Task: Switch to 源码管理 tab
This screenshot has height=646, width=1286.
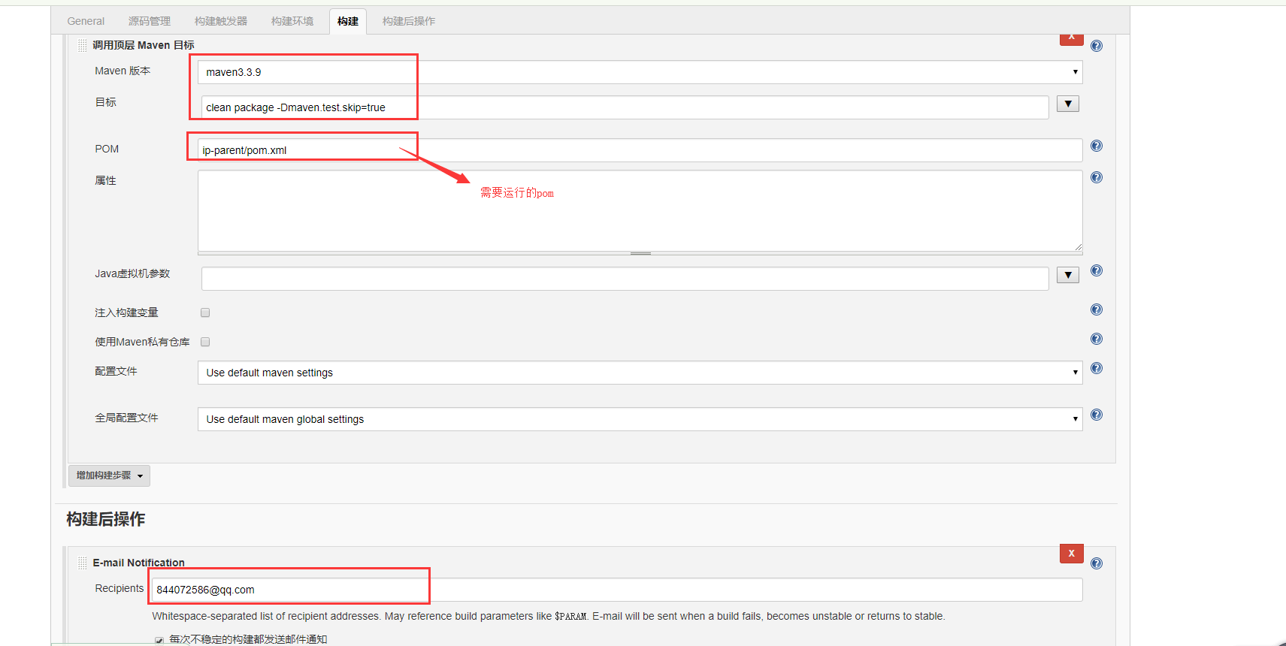Action: (150, 21)
